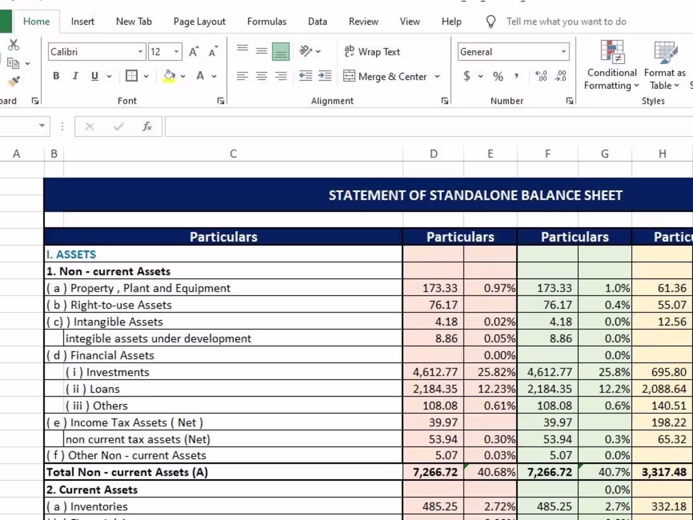Screen dimensions: 693x520
Task: Expand the General number format dropdown
Action: 563,52
